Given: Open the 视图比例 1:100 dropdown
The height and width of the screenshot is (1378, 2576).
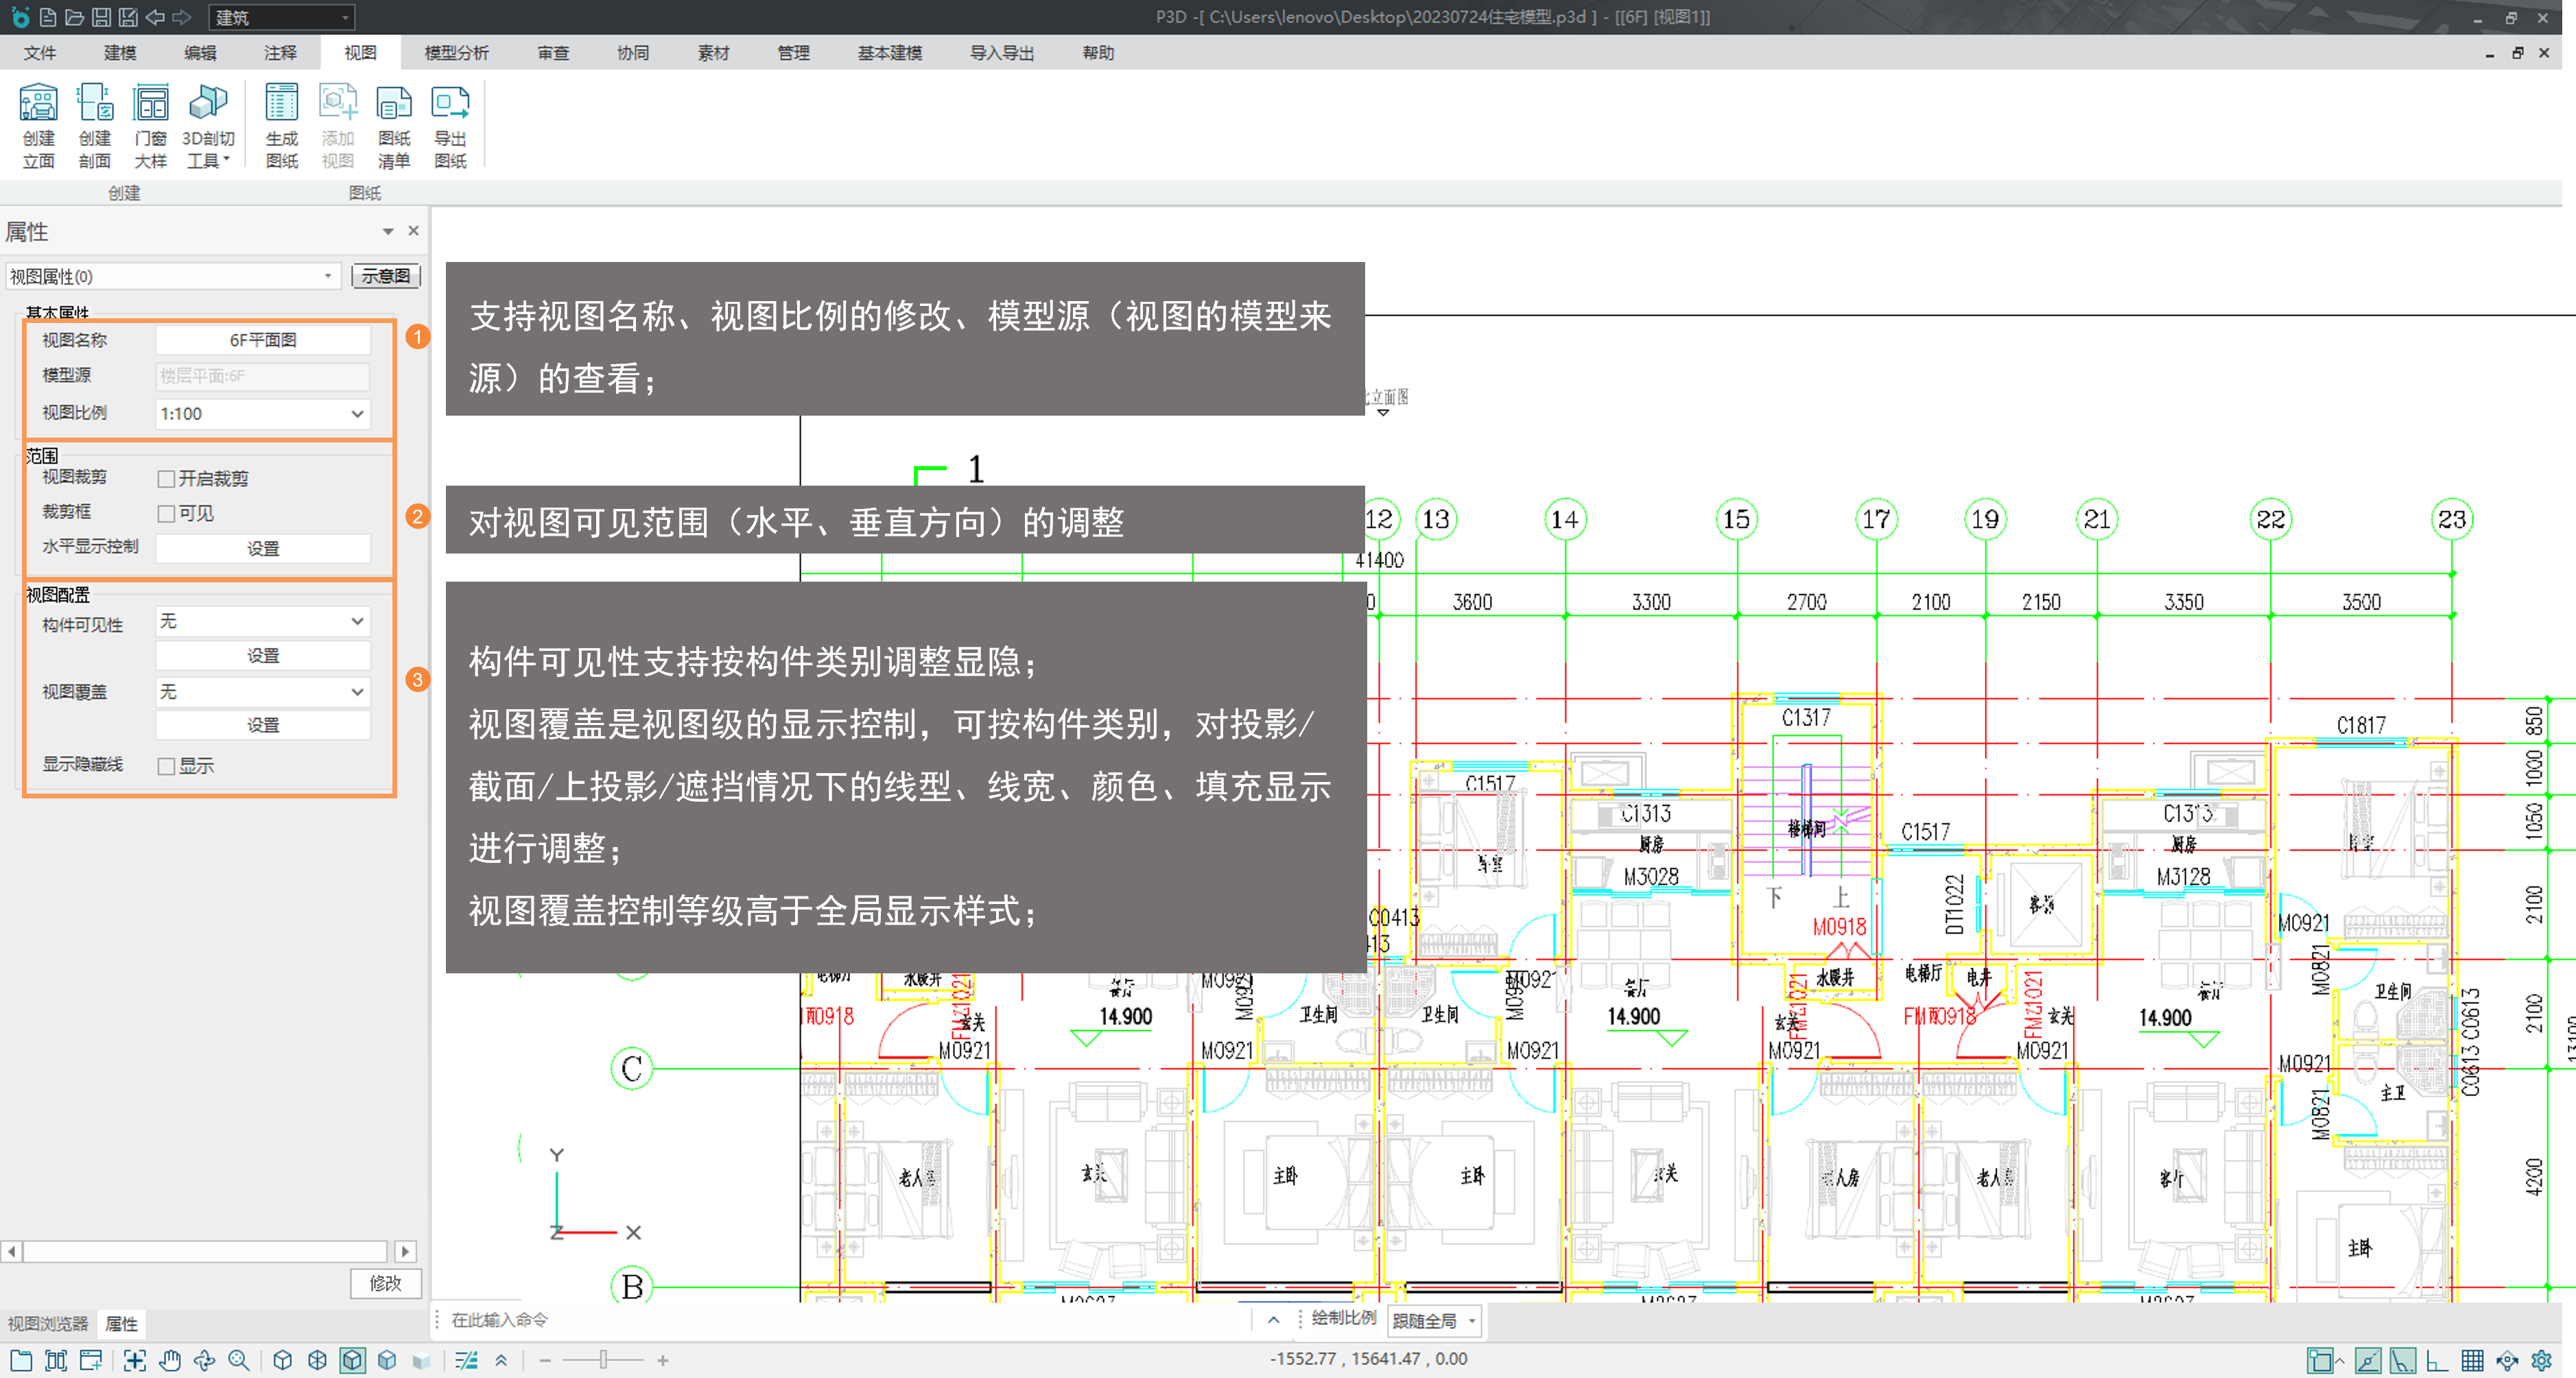Looking at the screenshot, I should pyautogui.click(x=356, y=414).
